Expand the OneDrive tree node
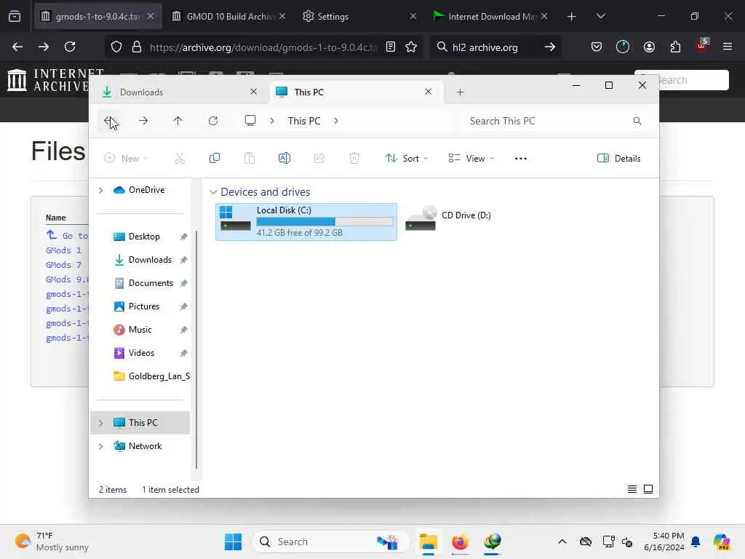 tap(100, 190)
